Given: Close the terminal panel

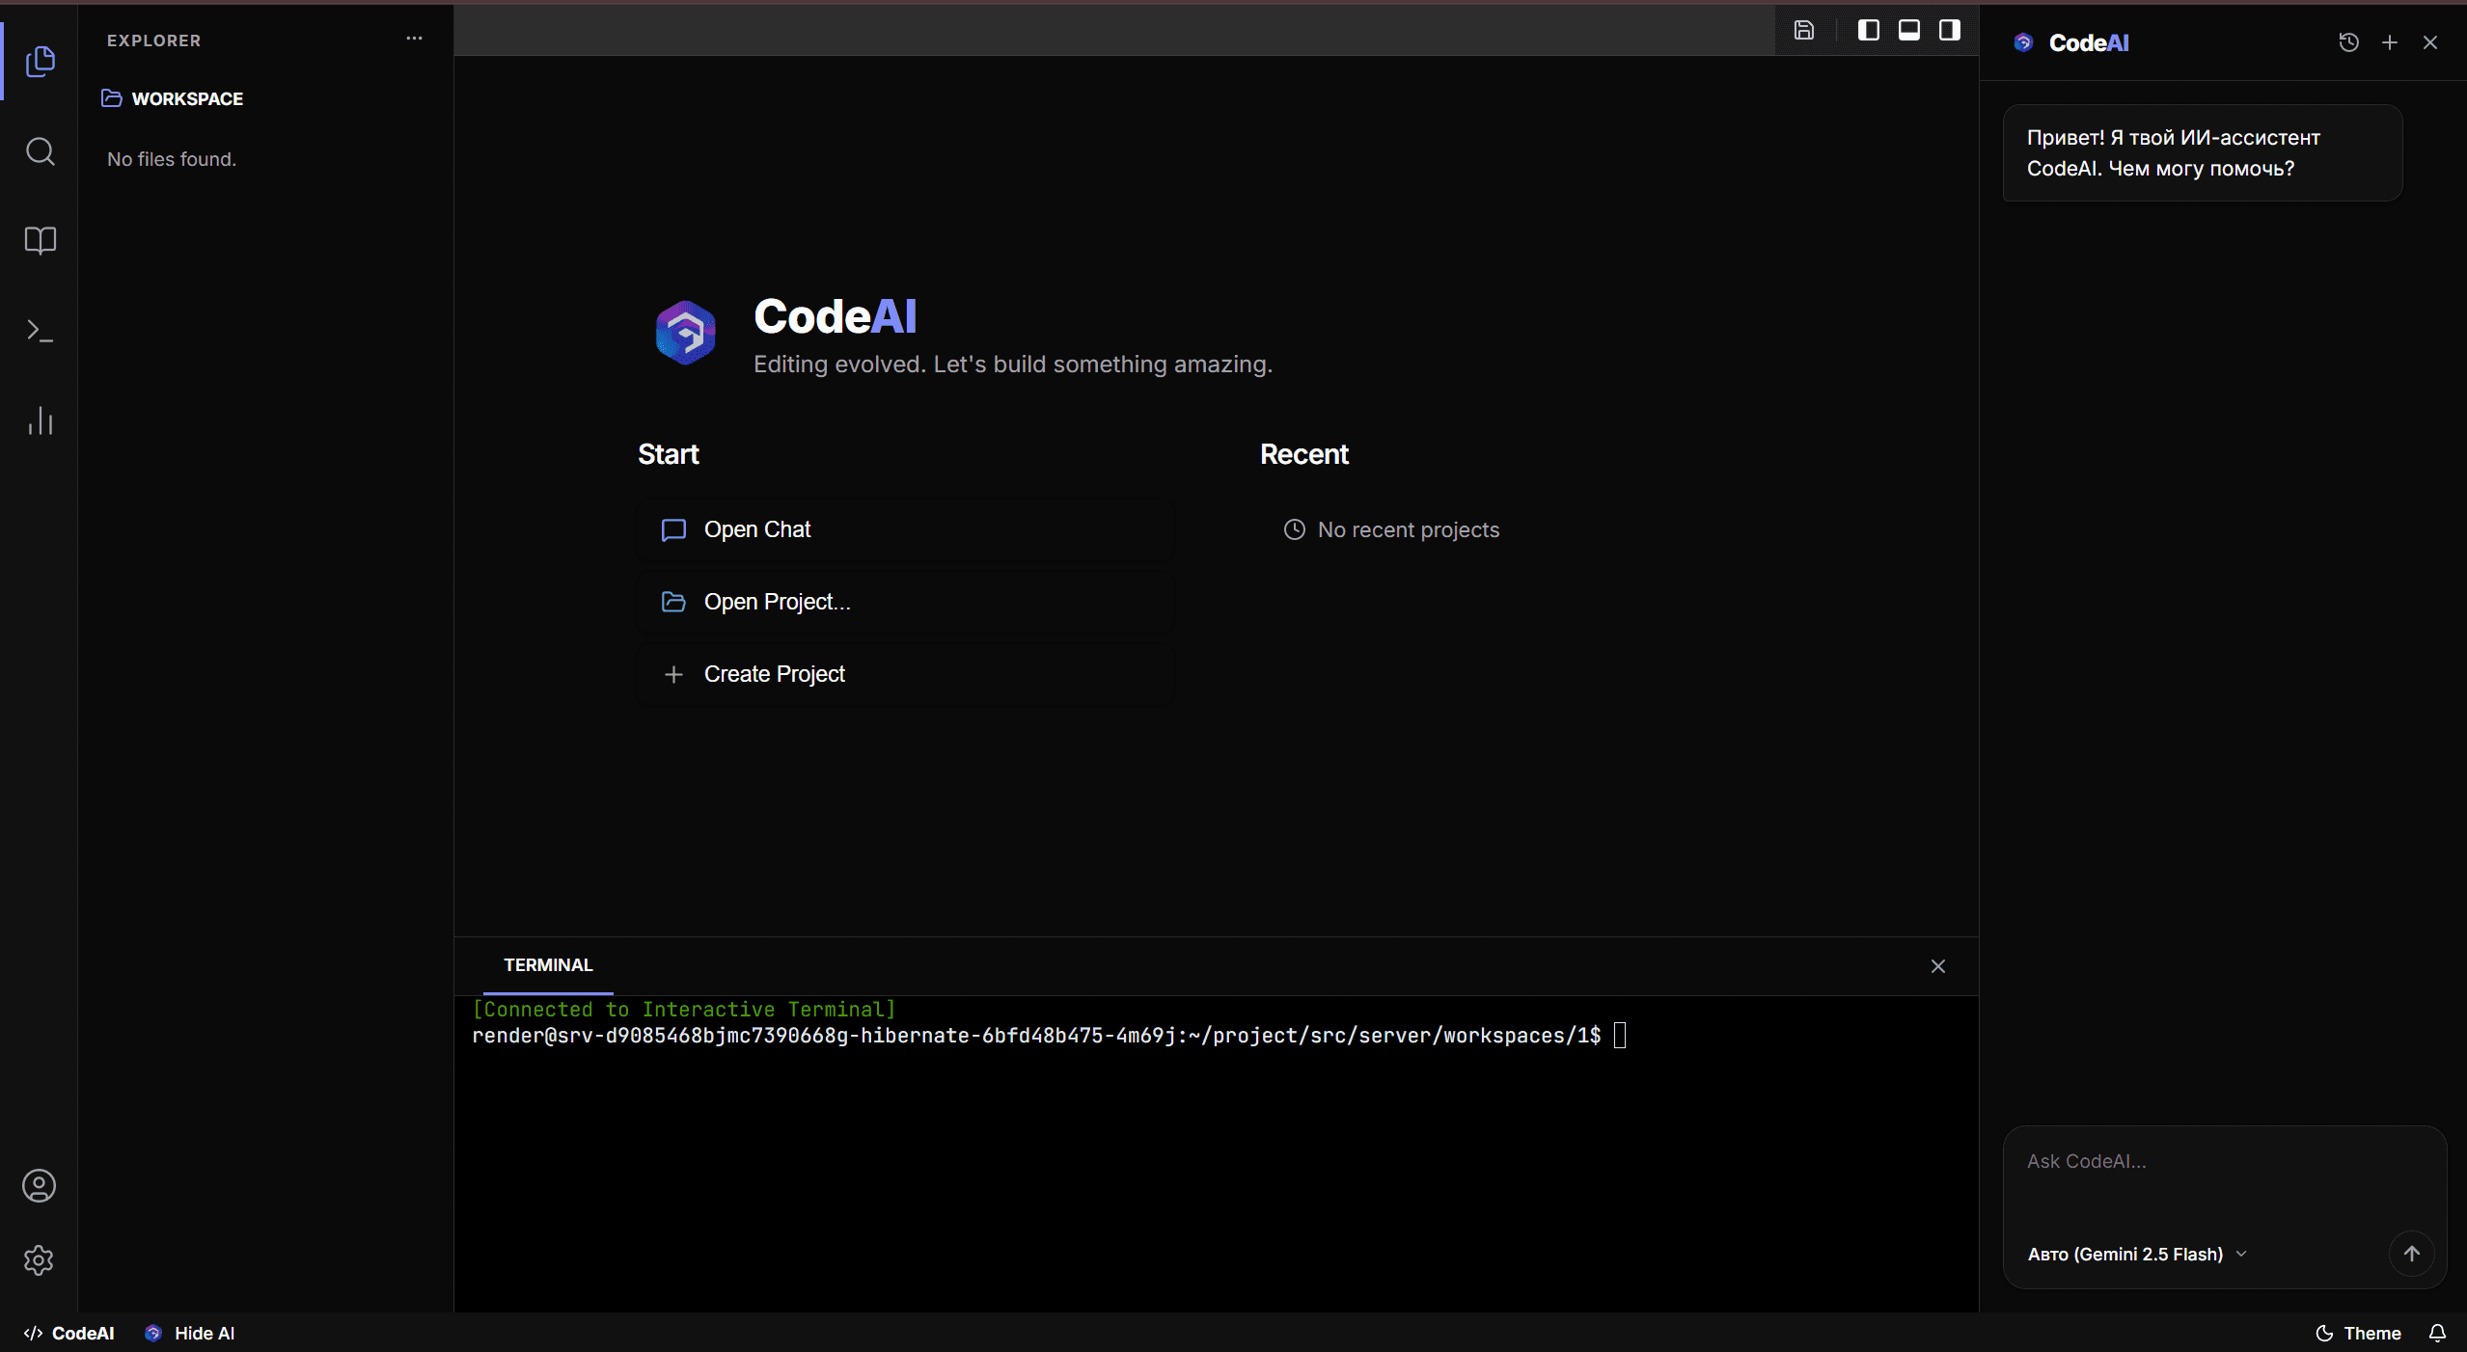Looking at the screenshot, I should click(x=1937, y=965).
